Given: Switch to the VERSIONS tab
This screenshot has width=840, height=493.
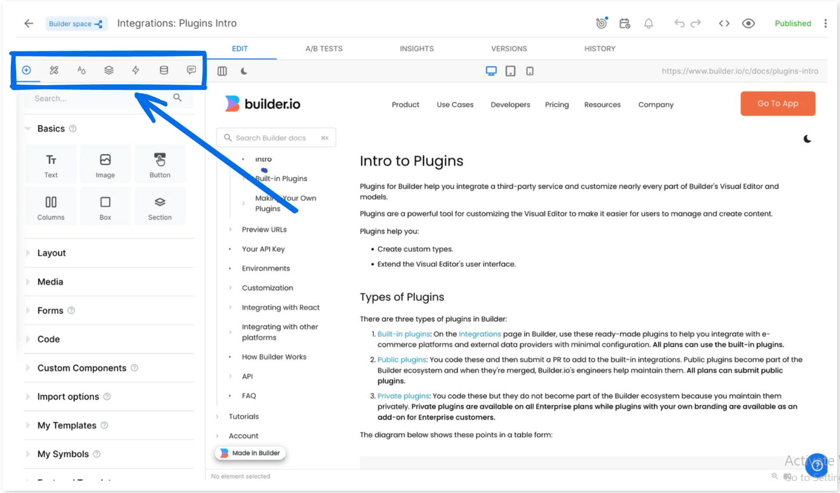Looking at the screenshot, I should click(x=509, y=49).
